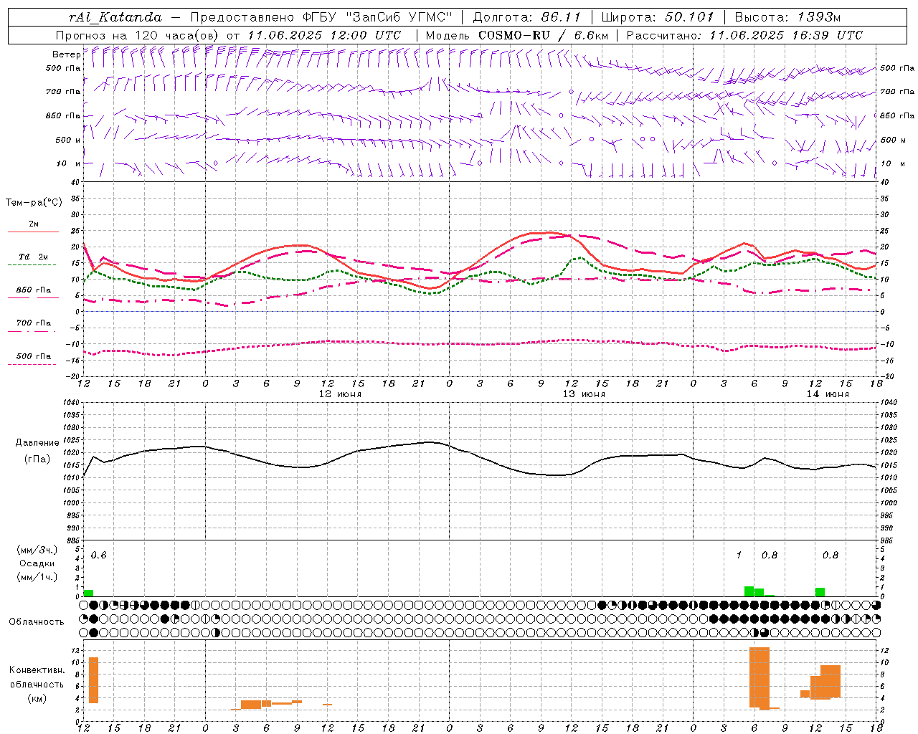Screen dimensions: 918x734
Task: Click the 500 гПа temperature legend entry
Action: (x=33, y=356)
